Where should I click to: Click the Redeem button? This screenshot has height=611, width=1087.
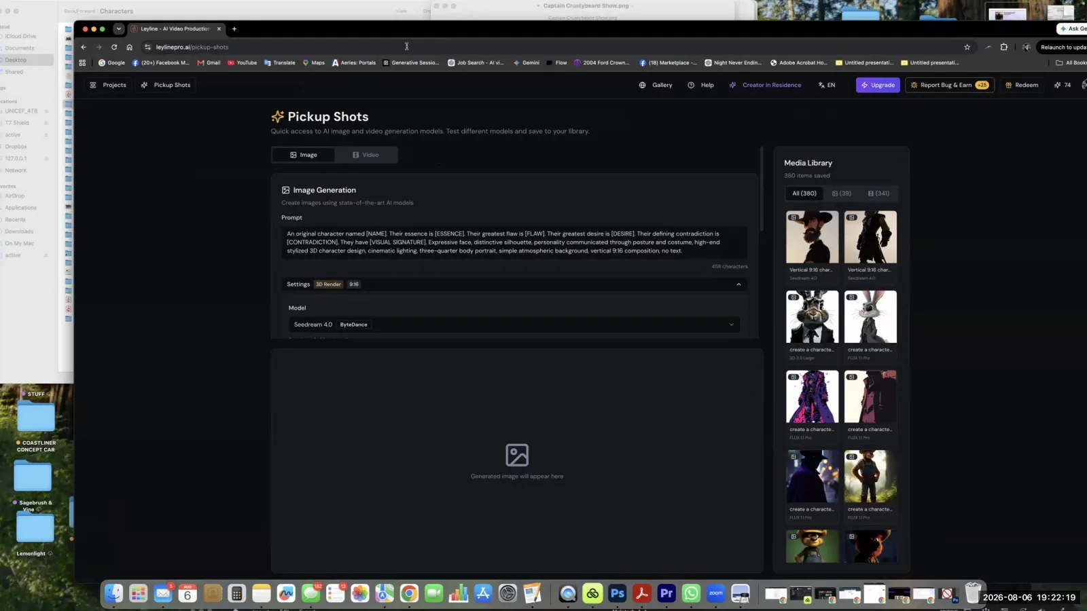coord(1022,85)
